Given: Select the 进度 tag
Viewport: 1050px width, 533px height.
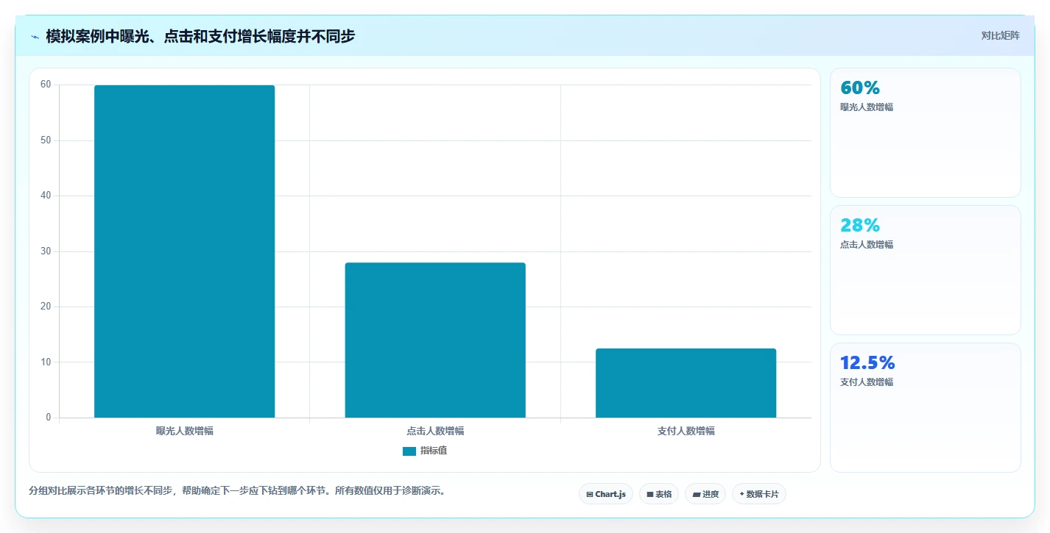Looking at the screenshot, I should [705, 494].
